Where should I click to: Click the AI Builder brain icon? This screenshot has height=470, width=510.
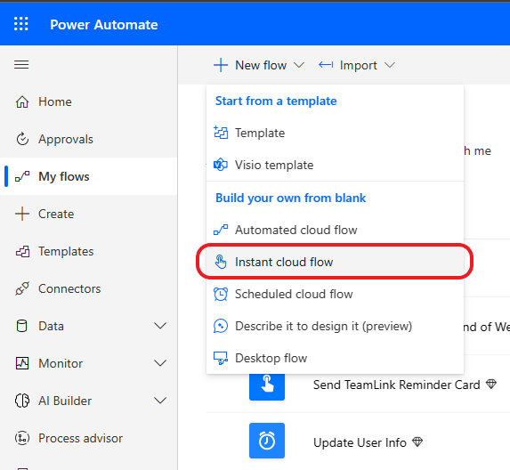point(22,401)
